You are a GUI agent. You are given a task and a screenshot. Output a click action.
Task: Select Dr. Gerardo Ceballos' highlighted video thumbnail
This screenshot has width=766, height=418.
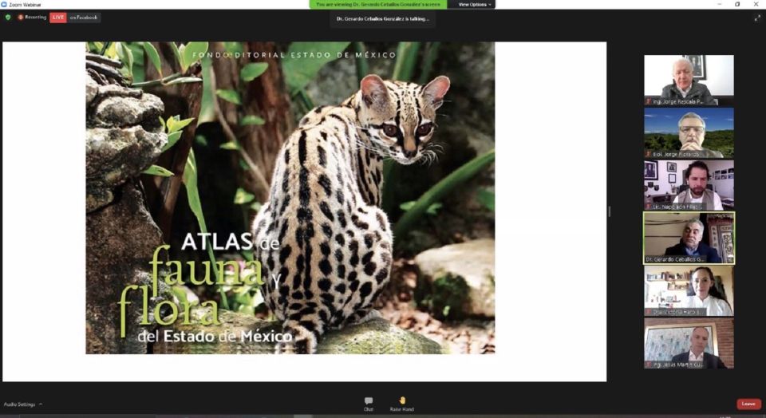(689, 239)
